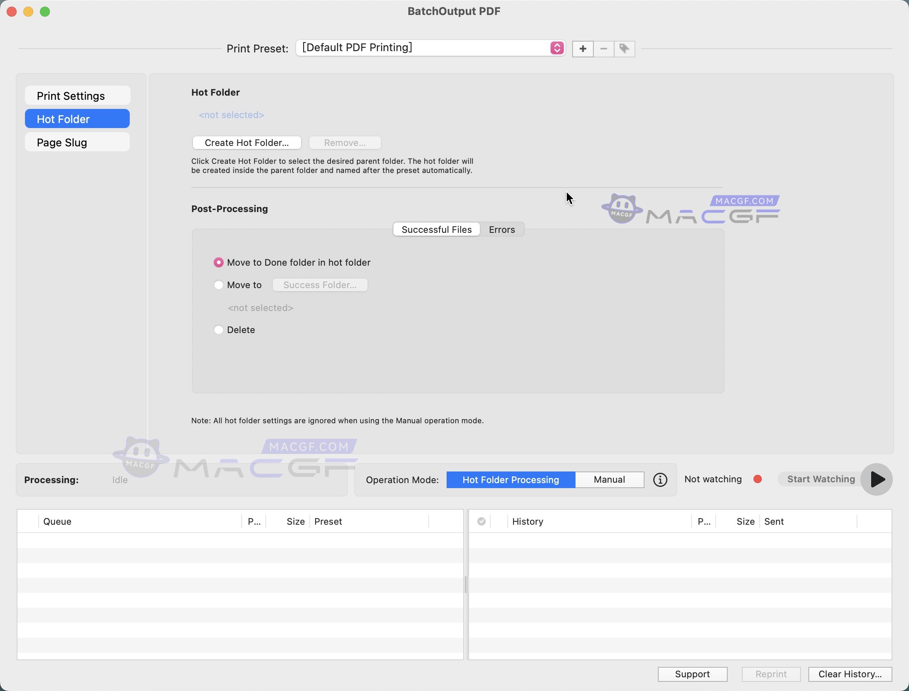Click the plus icon to add preset

(583, 49)
